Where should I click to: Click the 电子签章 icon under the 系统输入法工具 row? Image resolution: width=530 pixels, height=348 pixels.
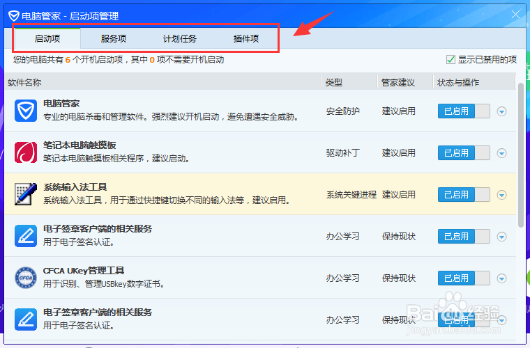26,236
